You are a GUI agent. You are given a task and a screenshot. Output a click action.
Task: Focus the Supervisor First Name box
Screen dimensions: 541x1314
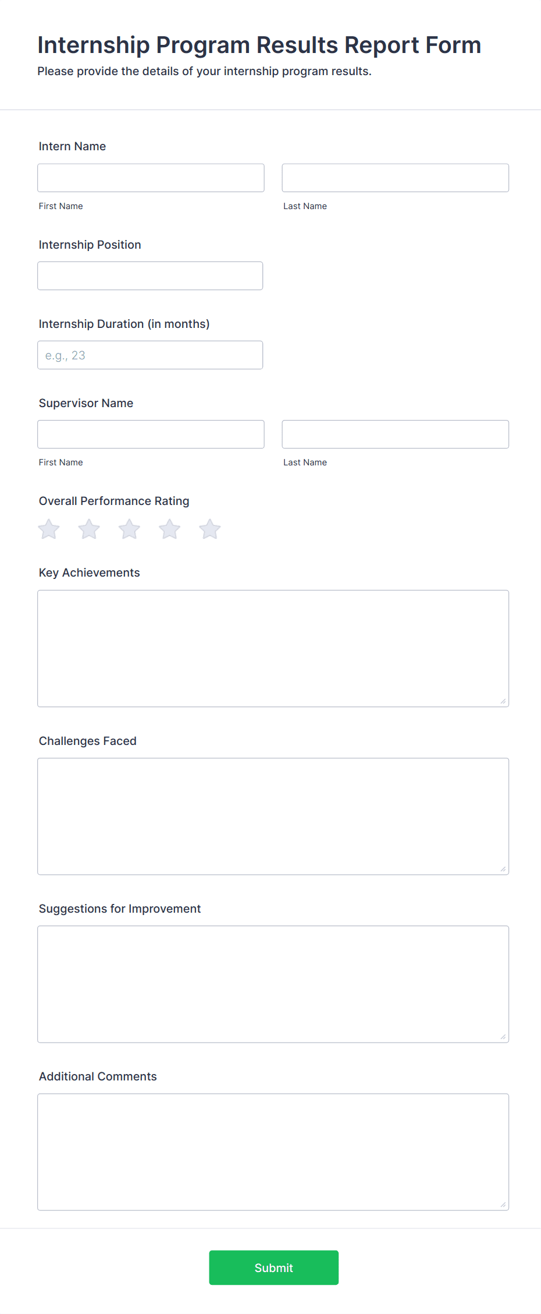[151, 434]
